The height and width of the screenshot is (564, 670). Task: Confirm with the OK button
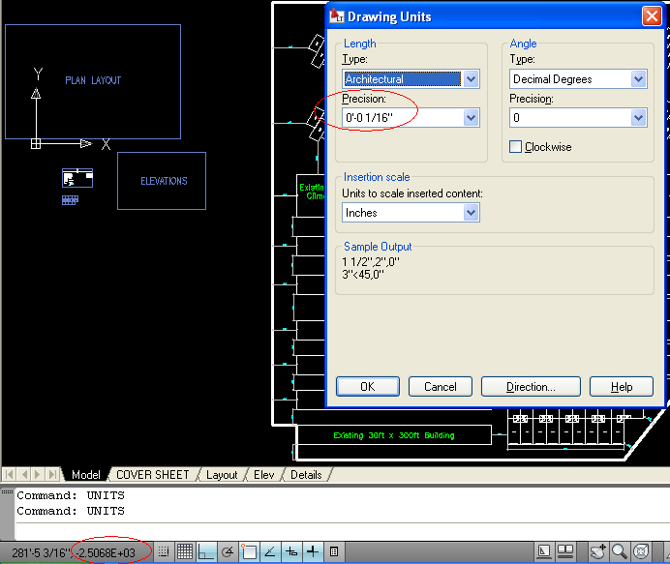[368, 386]
